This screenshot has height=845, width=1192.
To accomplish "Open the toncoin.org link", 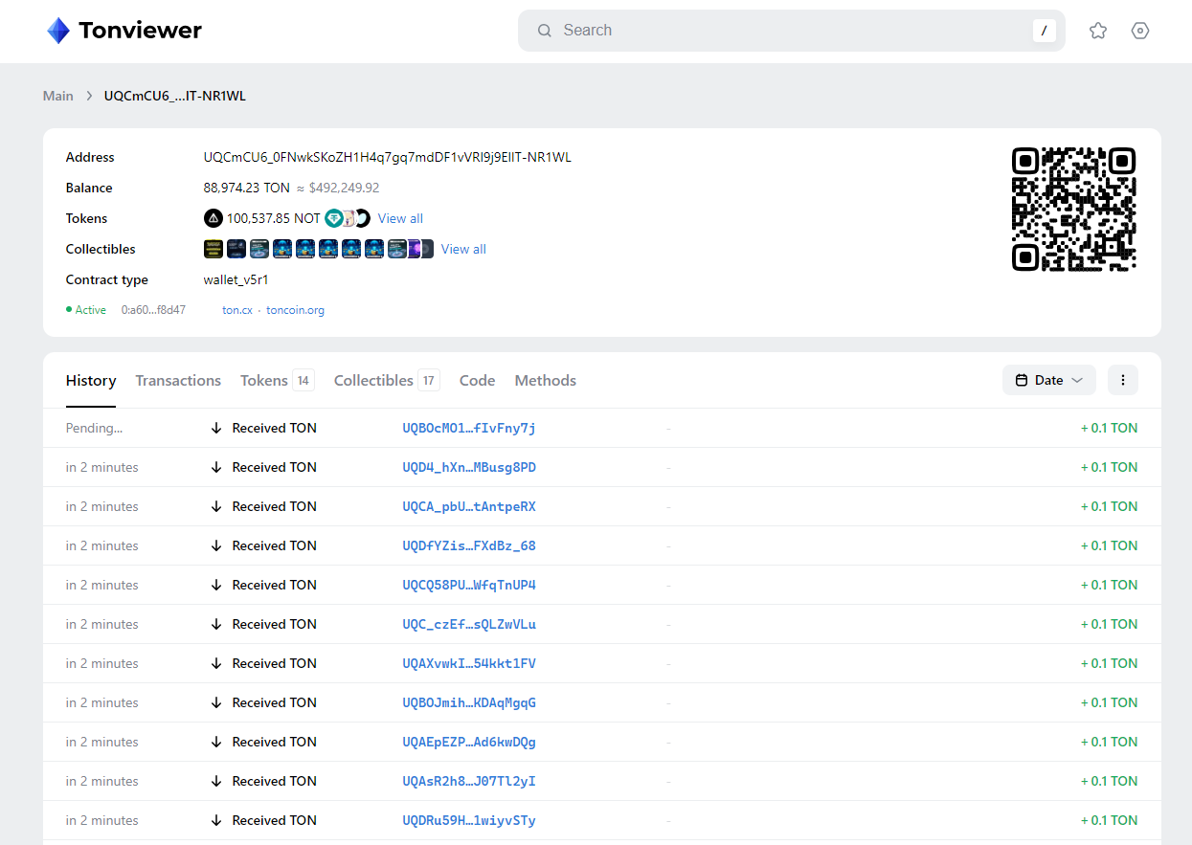I will click(x=295, y=310).
